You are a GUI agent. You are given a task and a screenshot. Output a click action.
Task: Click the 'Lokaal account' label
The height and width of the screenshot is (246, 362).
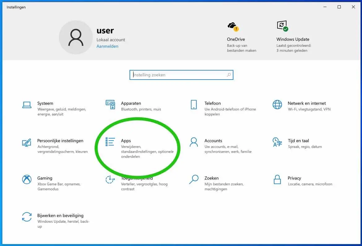pyautogui.click(x=110, y=40)
